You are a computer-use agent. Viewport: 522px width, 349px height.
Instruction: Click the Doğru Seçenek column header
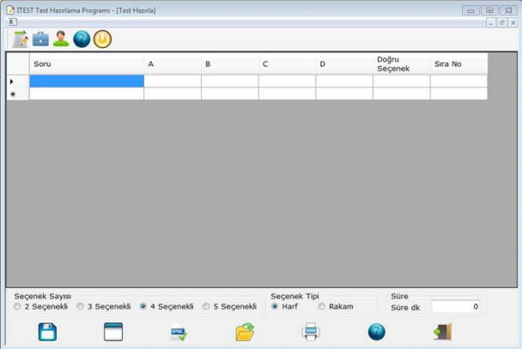[401, 64]
